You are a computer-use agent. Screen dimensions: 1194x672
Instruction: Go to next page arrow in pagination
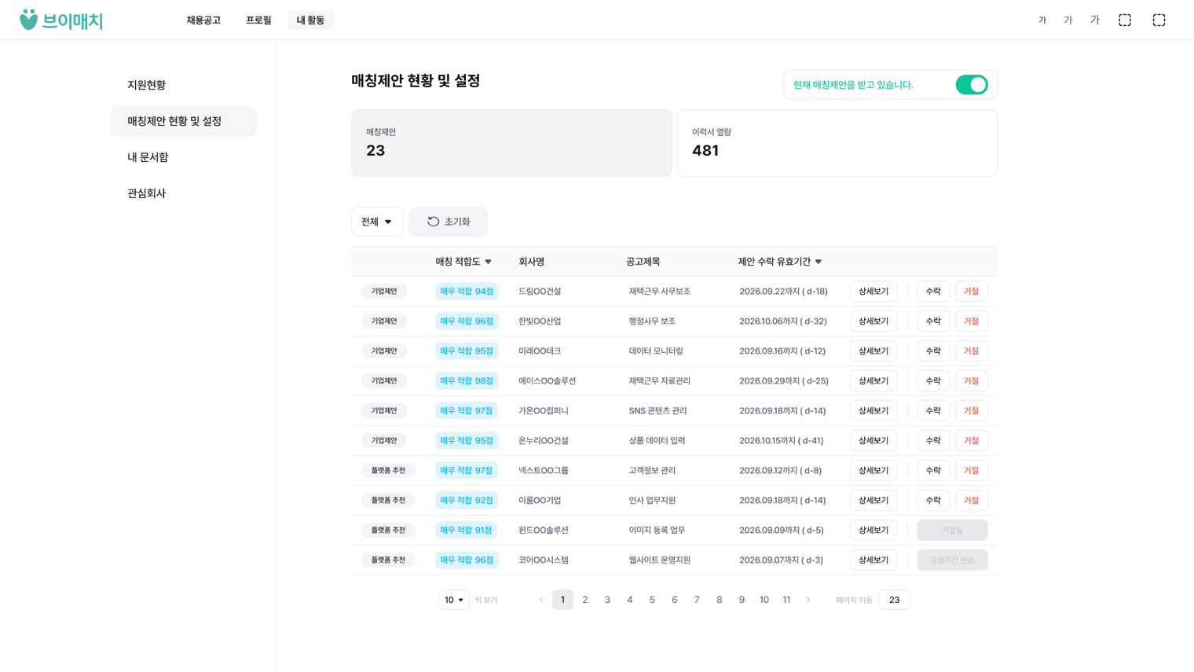(x=808, y=600)
